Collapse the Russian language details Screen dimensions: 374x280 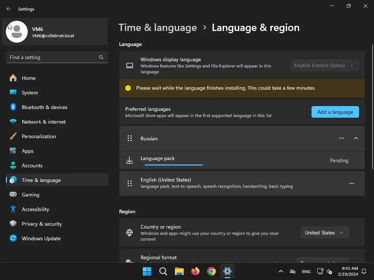pyautogui.click(x=356, y=138)
